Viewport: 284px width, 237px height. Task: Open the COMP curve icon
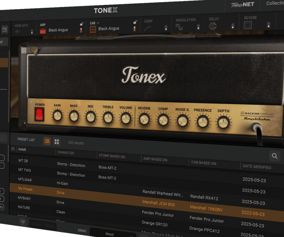(x=147, y=28)
